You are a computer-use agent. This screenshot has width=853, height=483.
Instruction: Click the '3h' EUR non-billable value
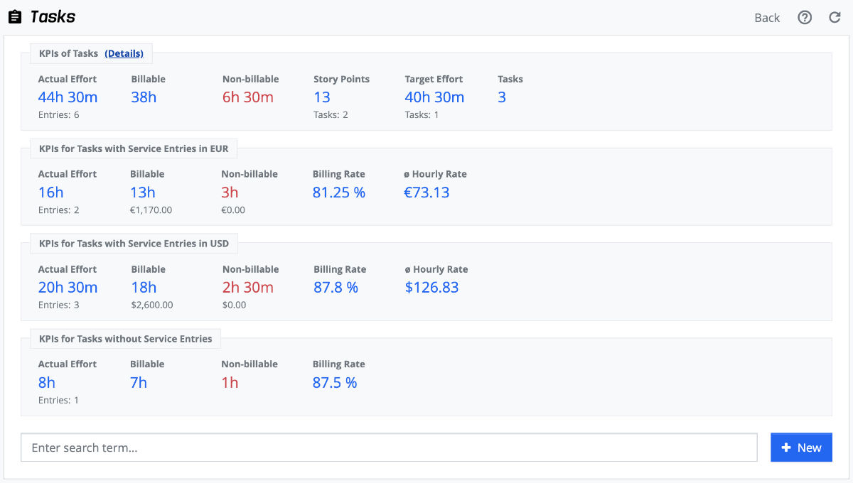point(230,192)
